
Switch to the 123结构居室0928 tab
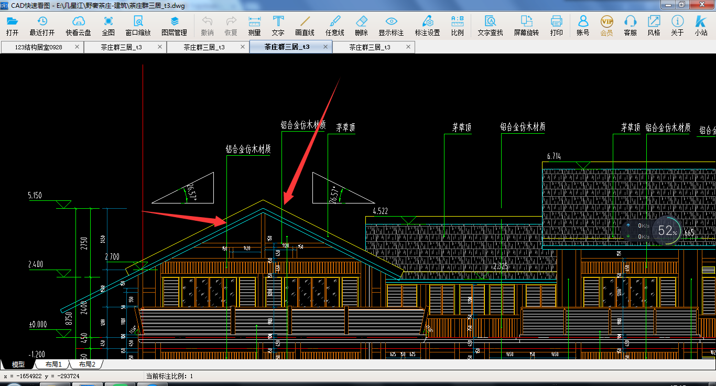pyautogui.click(x=39, y=47)
